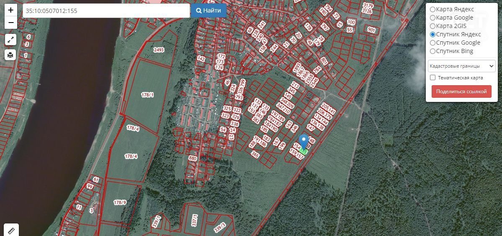Screen dimensions: 502x236
Task: Select the Карта Яндекс radio option
Action: tap(433, 9)
